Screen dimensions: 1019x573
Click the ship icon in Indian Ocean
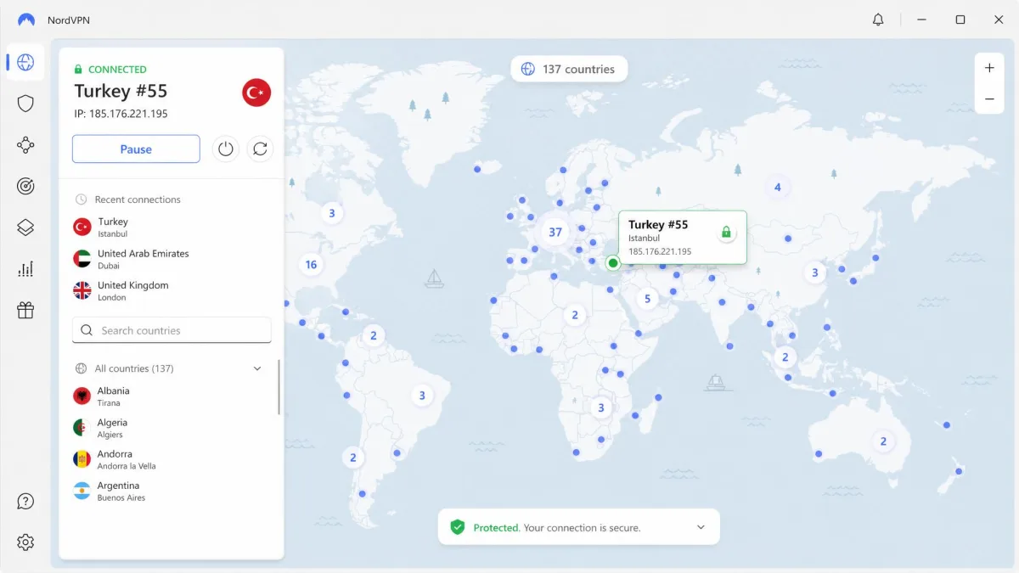click(716, 382)
